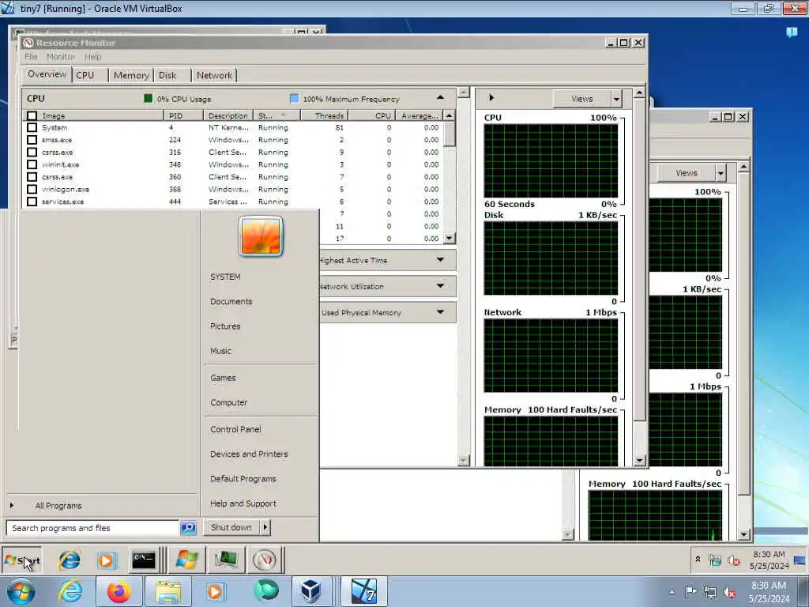809x607 pixels.
Task: Click the Windows flag guest taskbar icon
Action: coord(186,560)
